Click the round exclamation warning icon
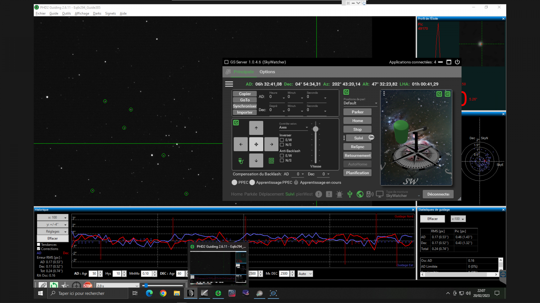 (x=319, y=194)
